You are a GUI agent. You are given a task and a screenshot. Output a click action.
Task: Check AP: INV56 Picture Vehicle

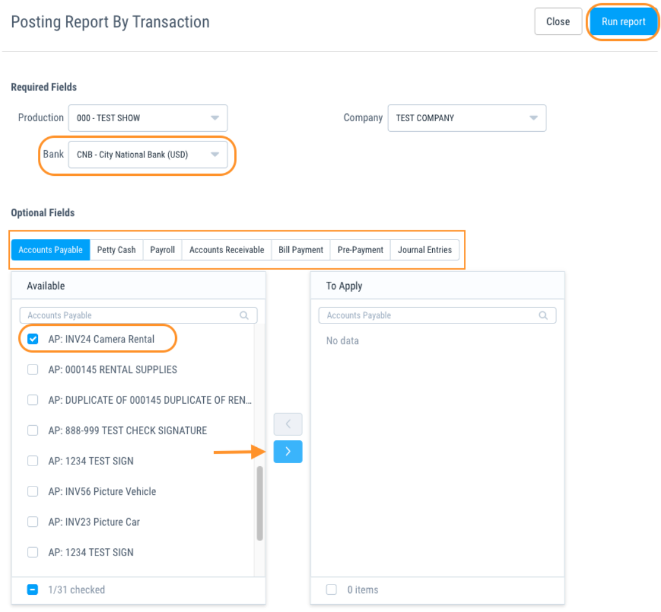33,491
